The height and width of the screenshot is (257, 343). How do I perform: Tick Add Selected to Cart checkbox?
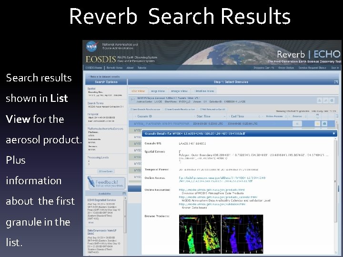(x=201, y=109)
